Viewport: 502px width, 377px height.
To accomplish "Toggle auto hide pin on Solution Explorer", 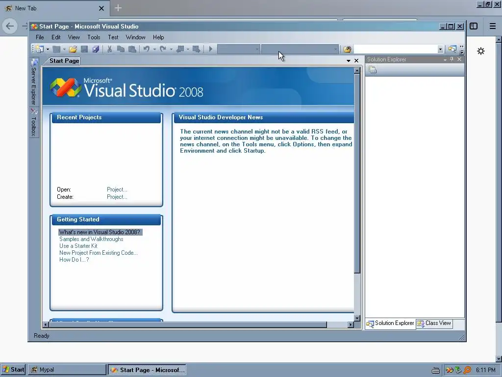I will click(x=452, y=59).
